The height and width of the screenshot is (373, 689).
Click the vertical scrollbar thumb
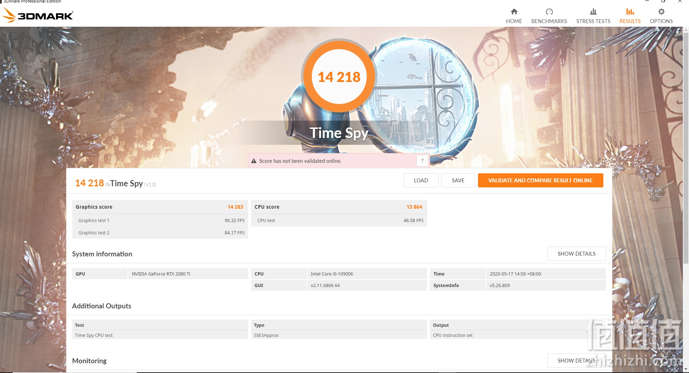click(x=686, y=148)
